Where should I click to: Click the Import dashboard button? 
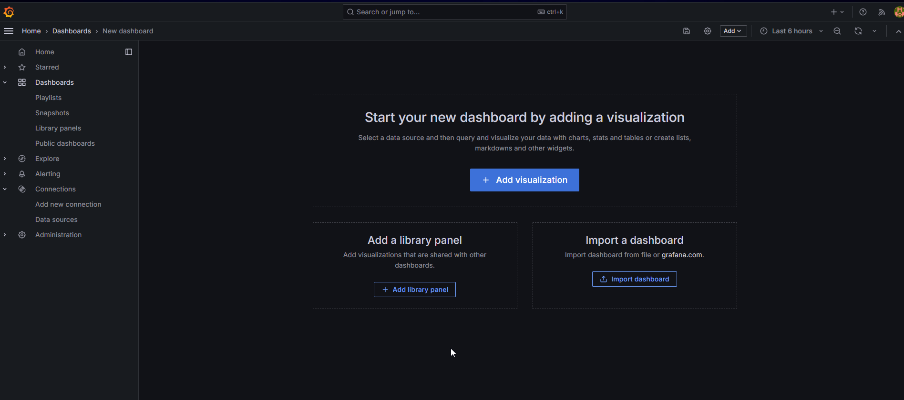coord(634,279)
